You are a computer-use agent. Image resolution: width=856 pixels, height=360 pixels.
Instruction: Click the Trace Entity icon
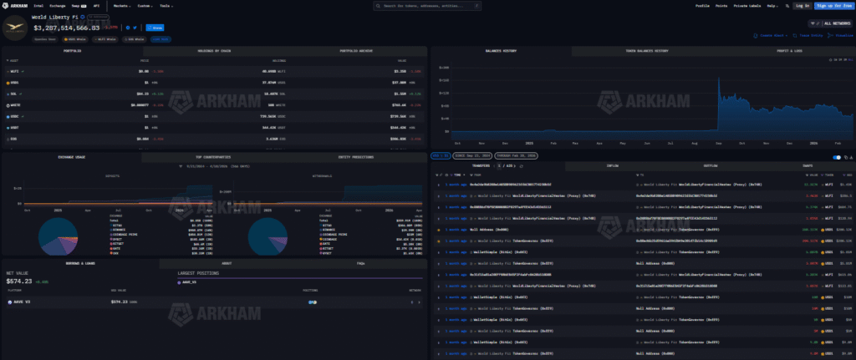click(796, 35)
